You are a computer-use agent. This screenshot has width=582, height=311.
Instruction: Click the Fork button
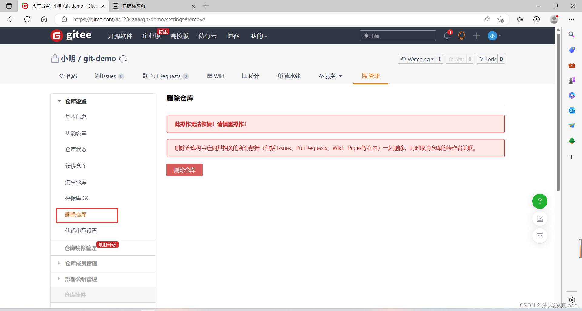coord(487,59)
